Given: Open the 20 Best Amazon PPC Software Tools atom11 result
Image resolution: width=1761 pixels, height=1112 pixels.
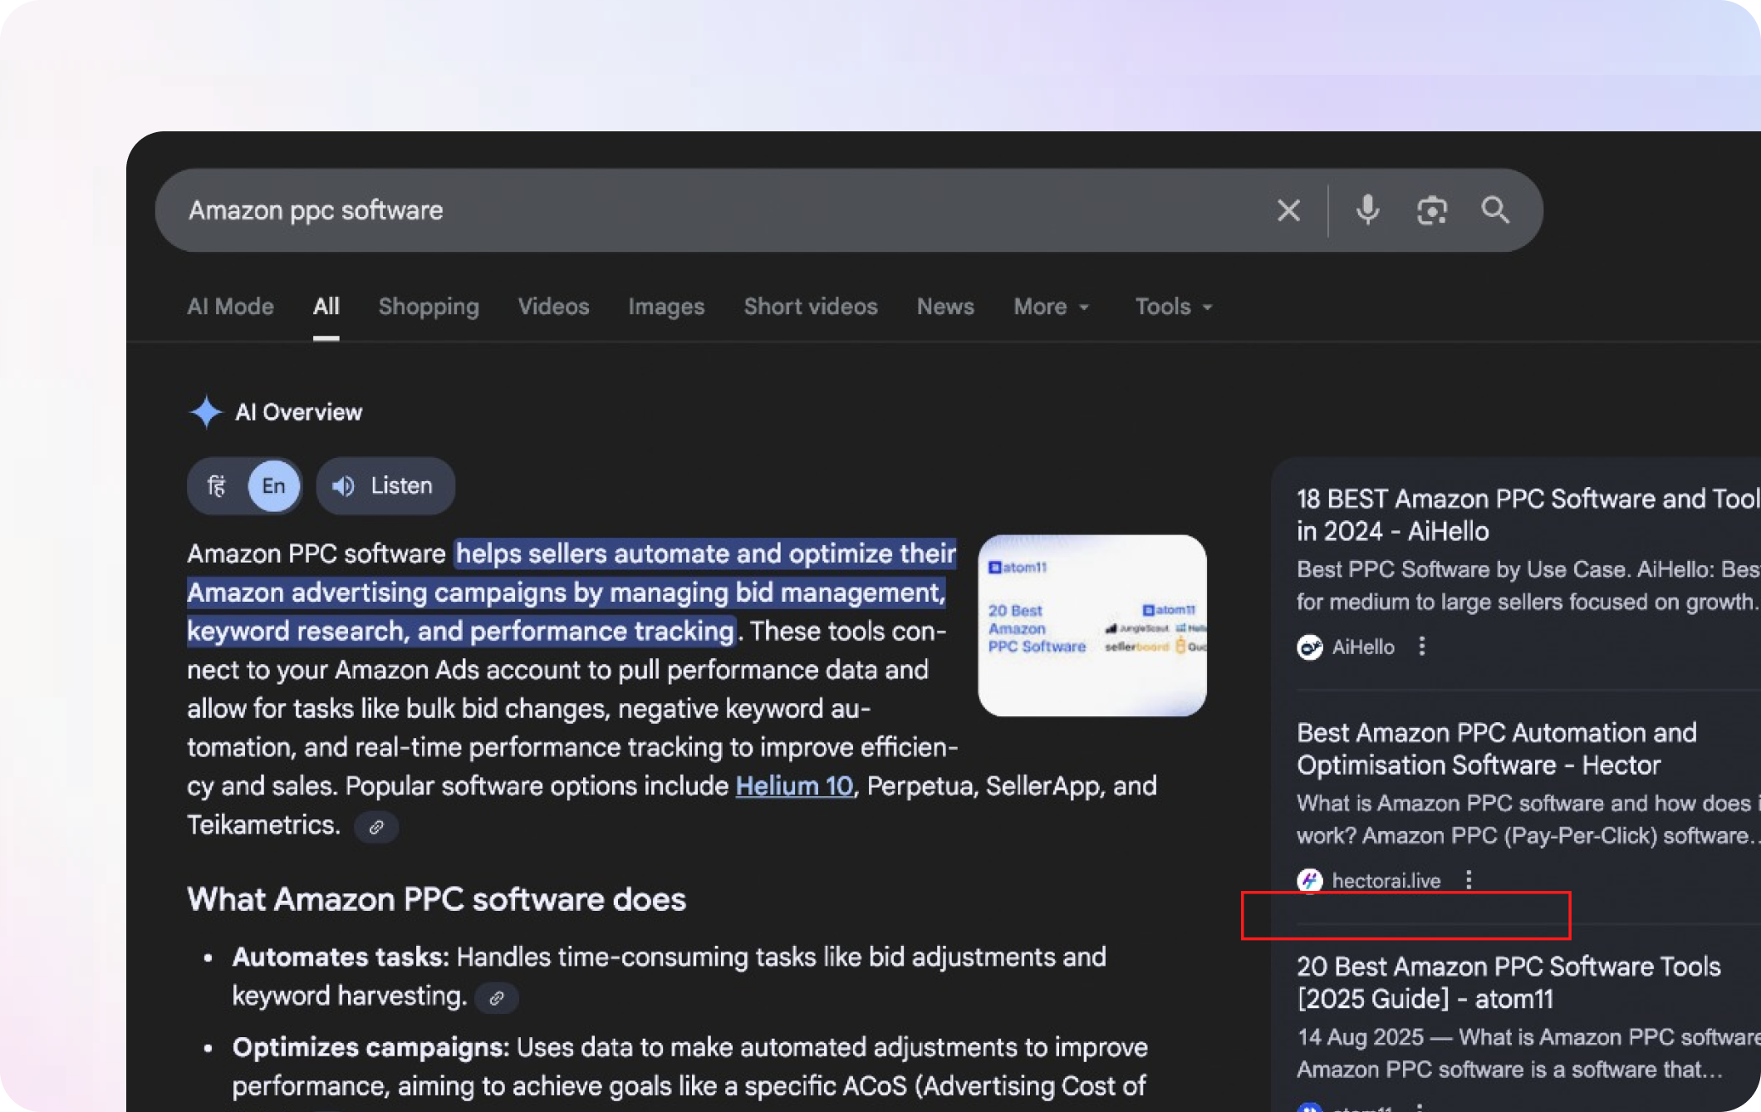Looking at the screenshot, I should [1508, 982].
